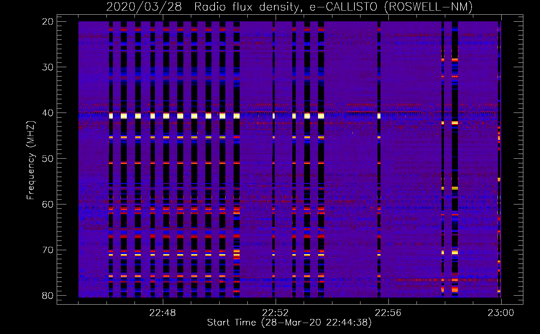Click the "70" frequency tick label
The height and width of the screenshot is (334, 540).
48,250
